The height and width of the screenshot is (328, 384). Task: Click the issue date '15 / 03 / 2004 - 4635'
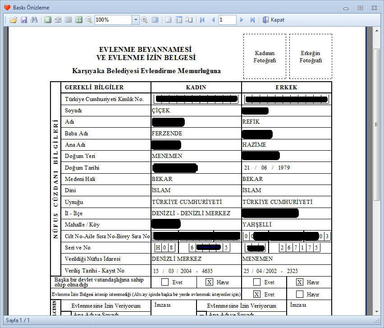[x=183, y=271]
